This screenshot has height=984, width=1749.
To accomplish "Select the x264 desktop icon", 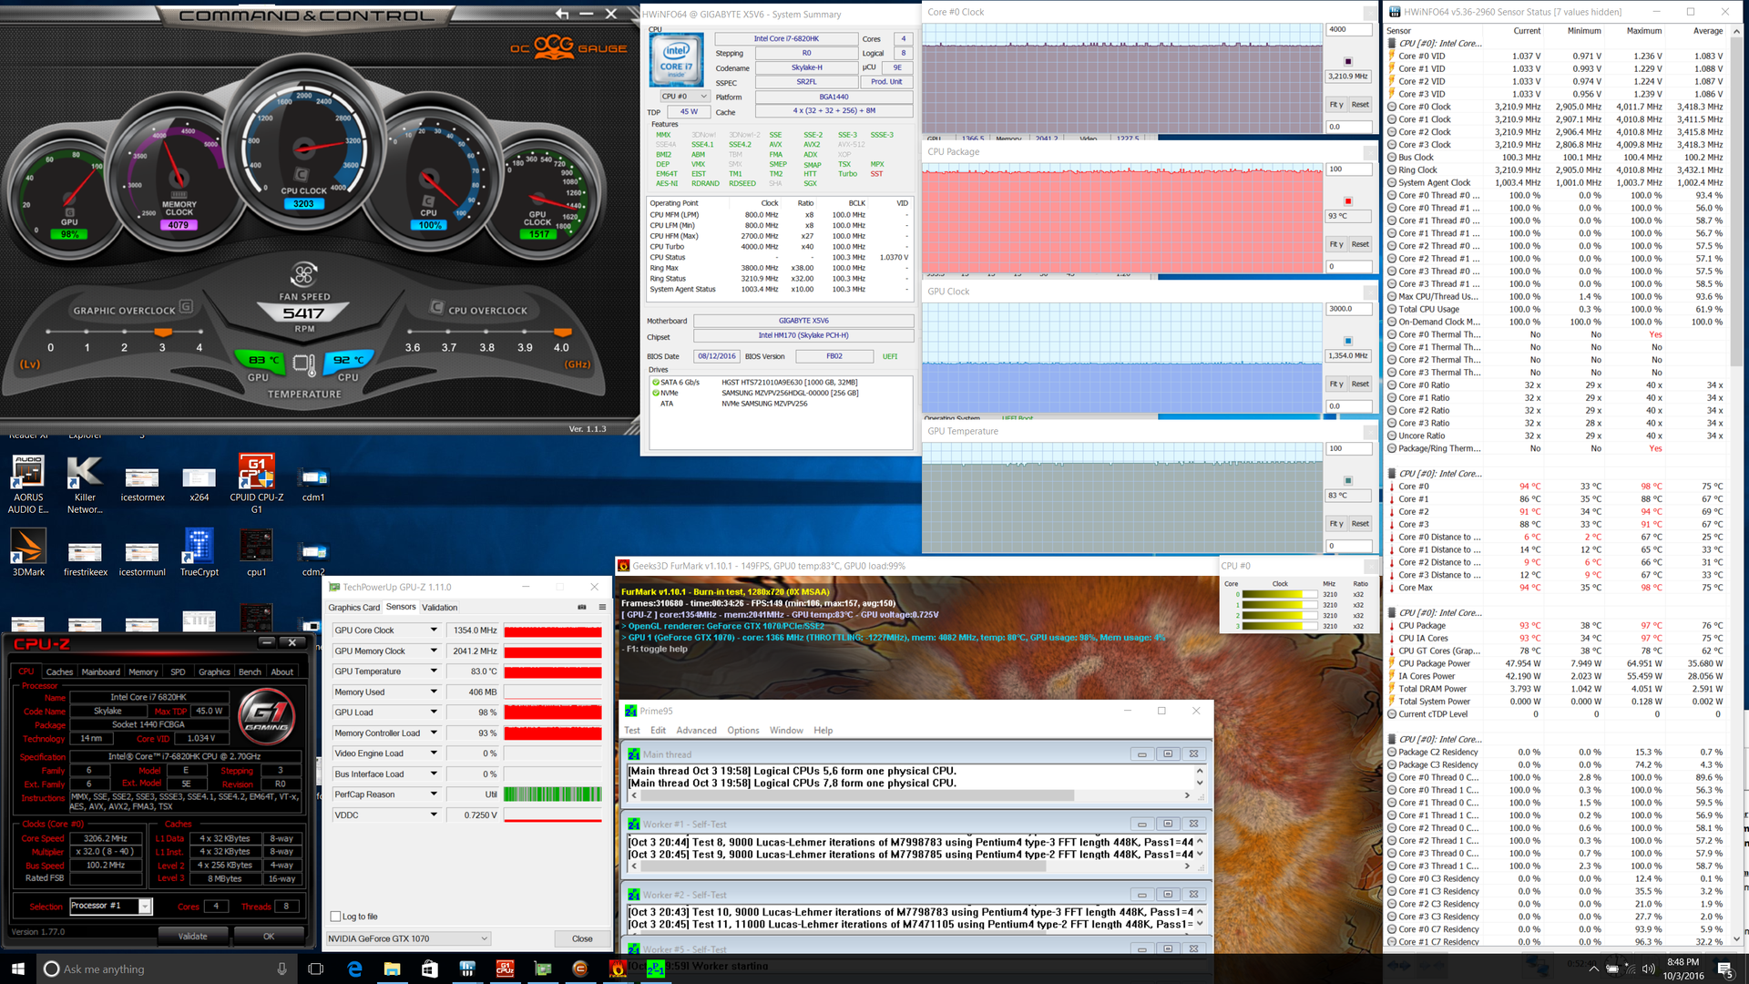I will pos(199,484).
